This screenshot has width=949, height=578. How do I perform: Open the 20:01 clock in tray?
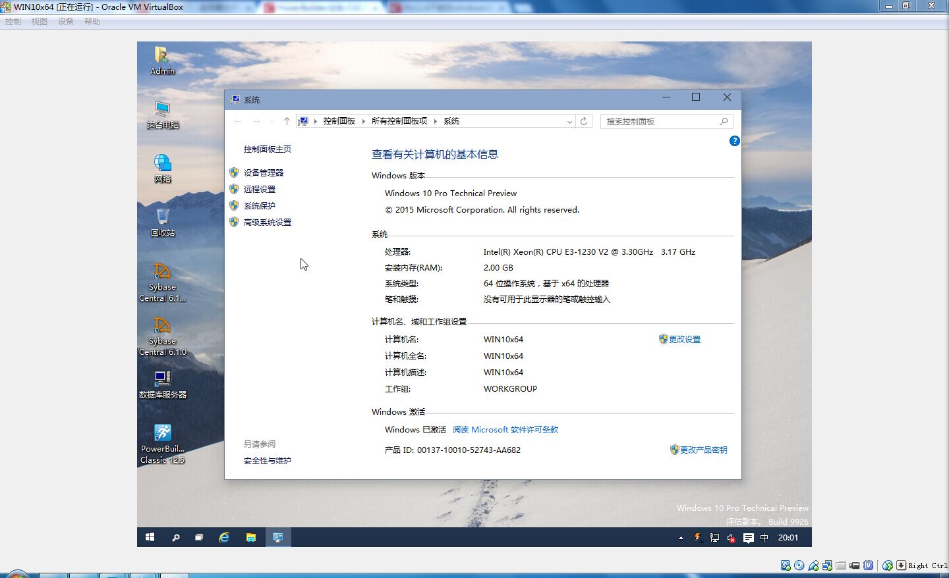point(788,538)
